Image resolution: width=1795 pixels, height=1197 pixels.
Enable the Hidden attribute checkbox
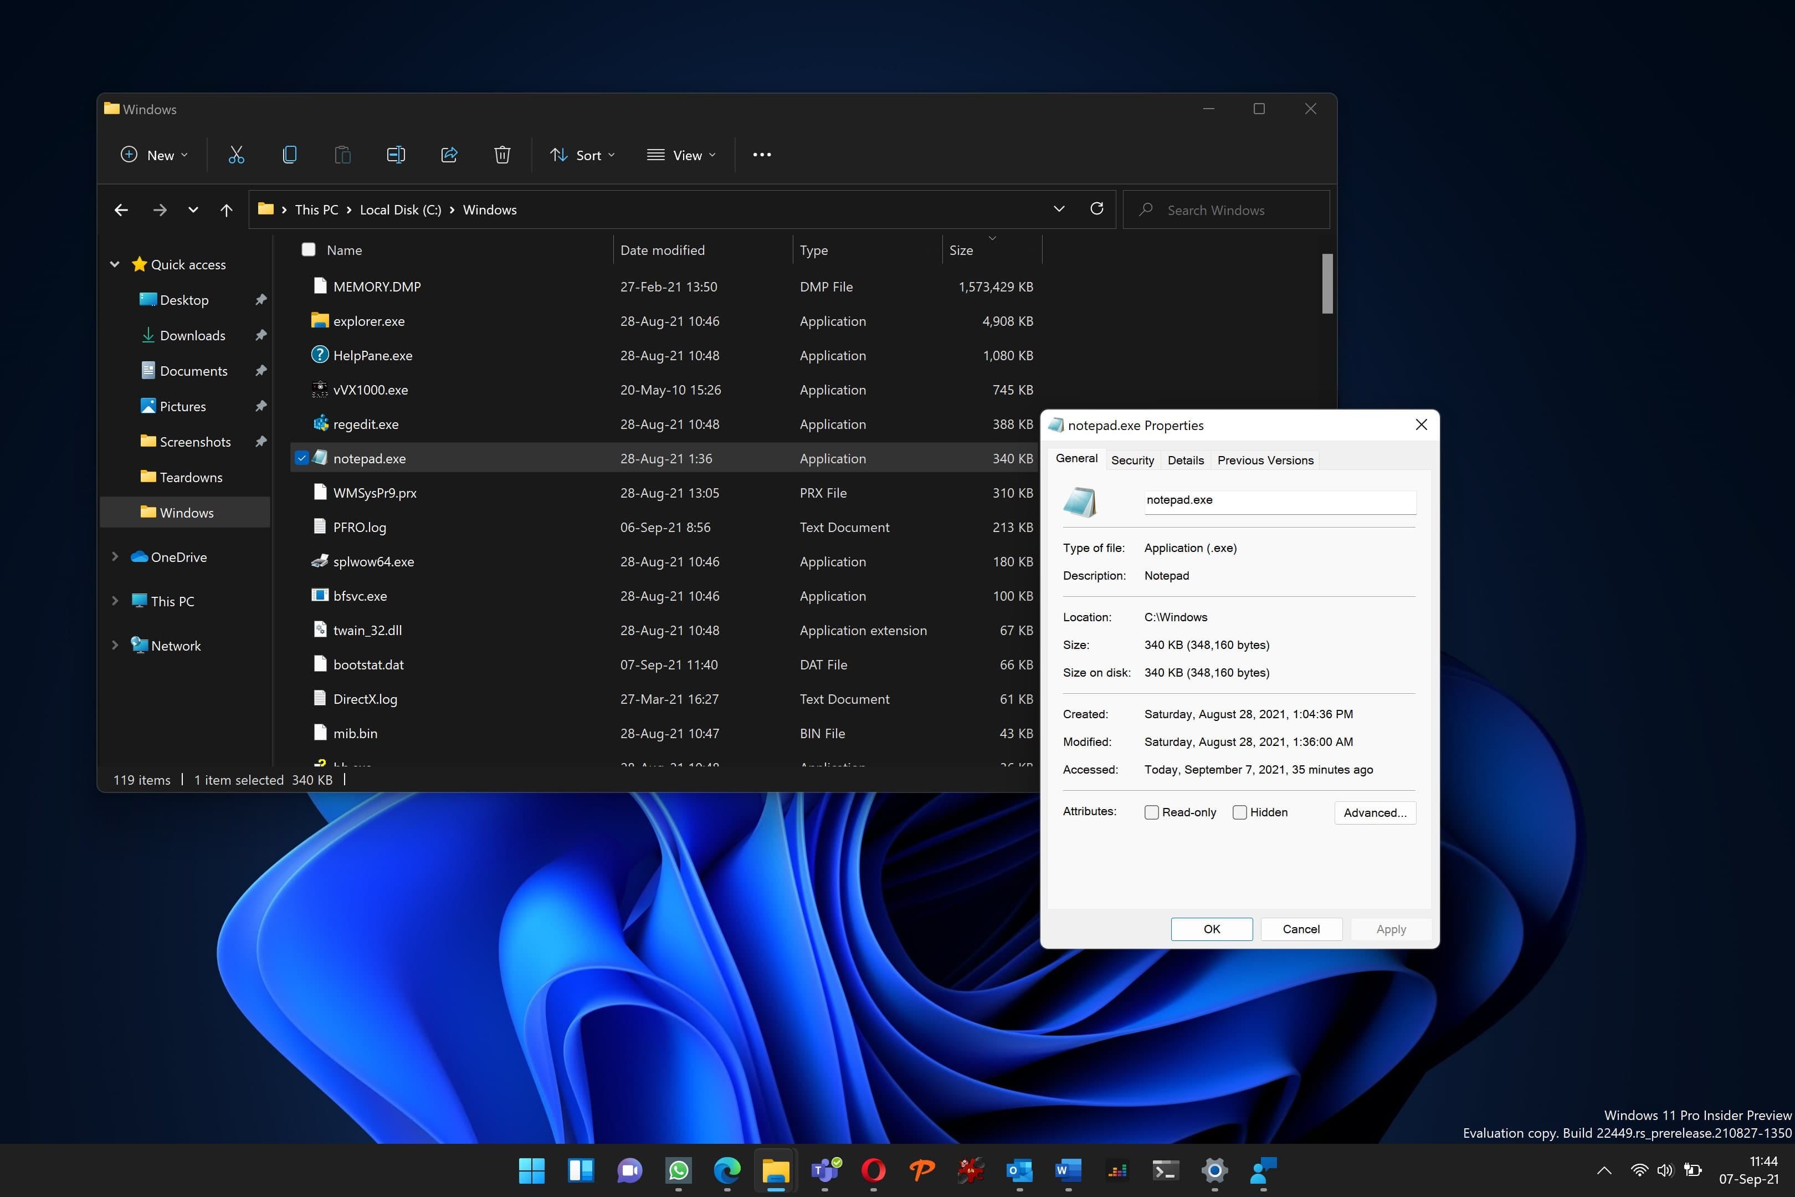click(x=1239, y=812)
